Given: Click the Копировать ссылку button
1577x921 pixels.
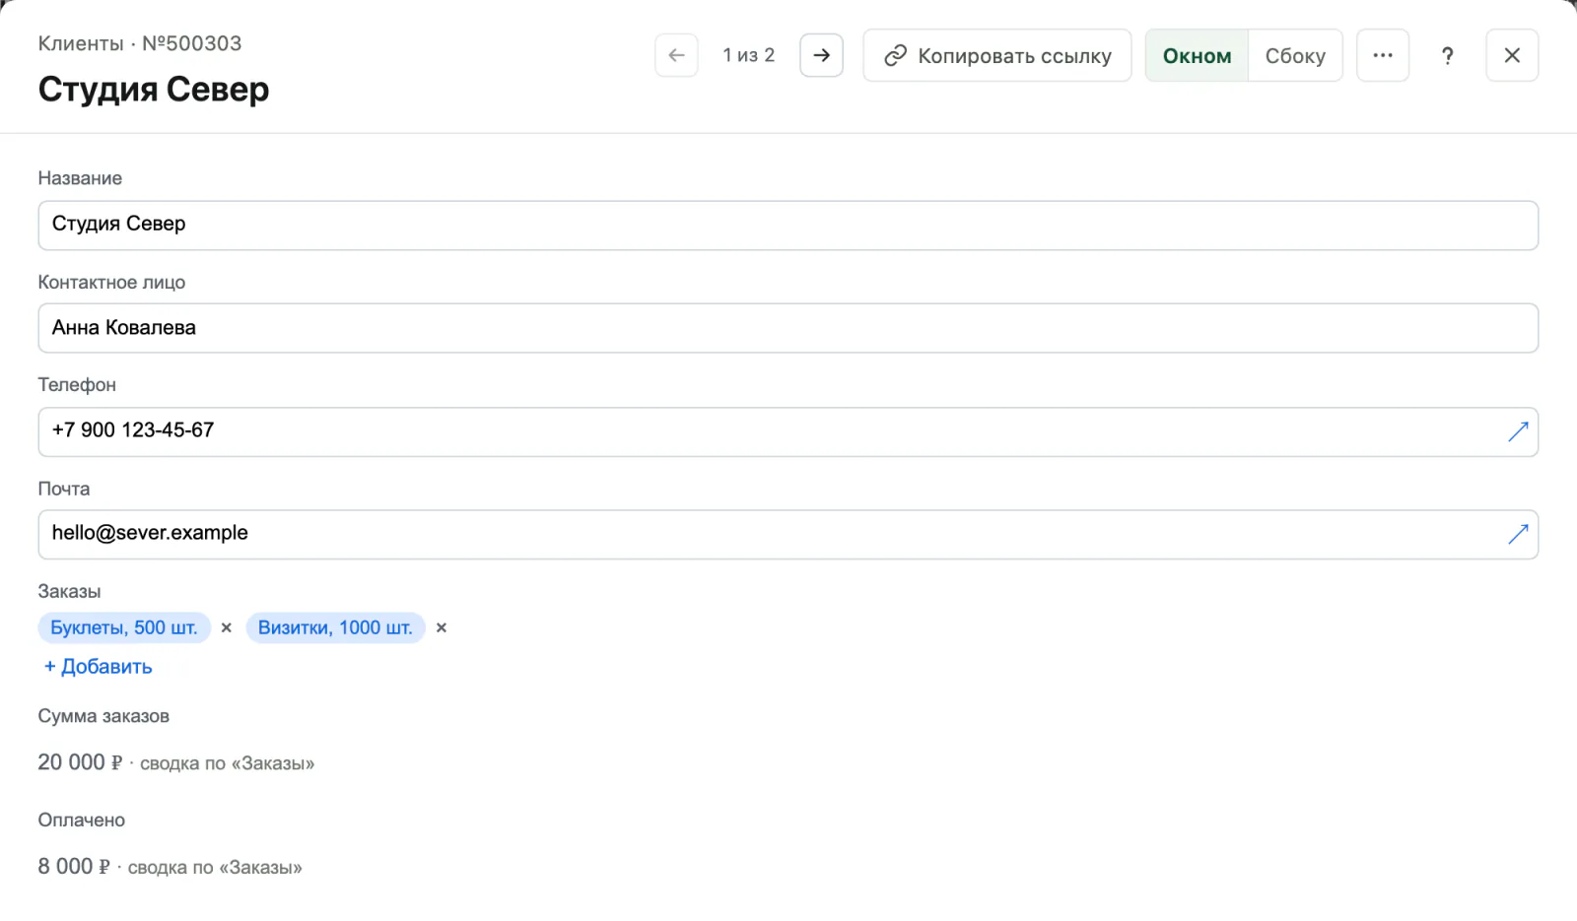Looking at the screenshot, I should tap(996, 55).
